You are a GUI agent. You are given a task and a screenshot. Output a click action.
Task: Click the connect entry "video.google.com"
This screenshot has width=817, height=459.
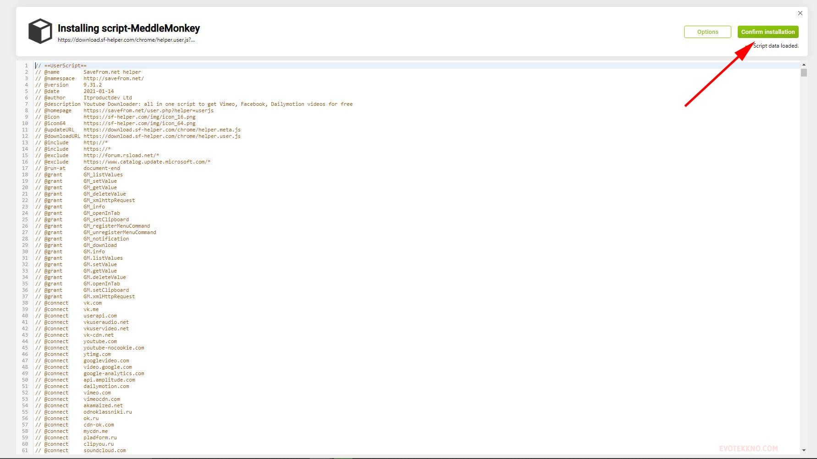[108, 367]
